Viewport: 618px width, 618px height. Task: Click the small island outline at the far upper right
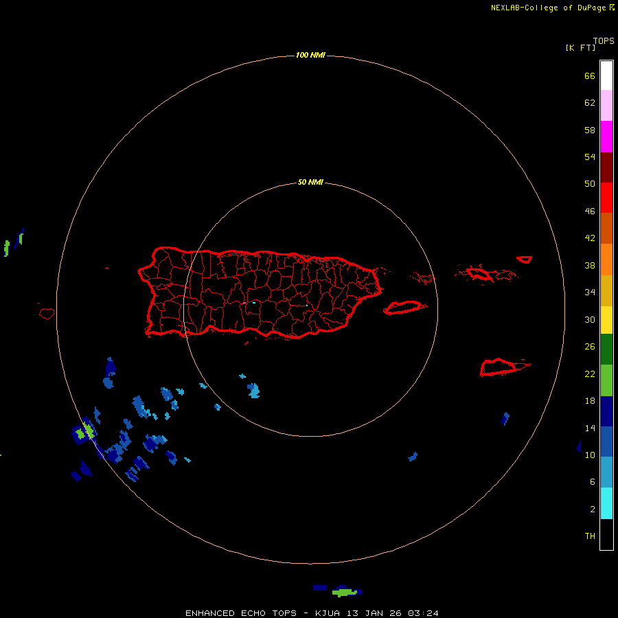pyautogui.click(x=524, y=260)
